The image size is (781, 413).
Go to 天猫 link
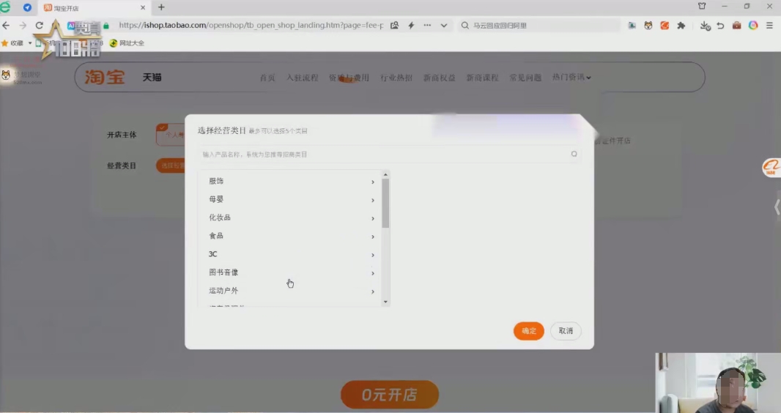pos(152,77)
